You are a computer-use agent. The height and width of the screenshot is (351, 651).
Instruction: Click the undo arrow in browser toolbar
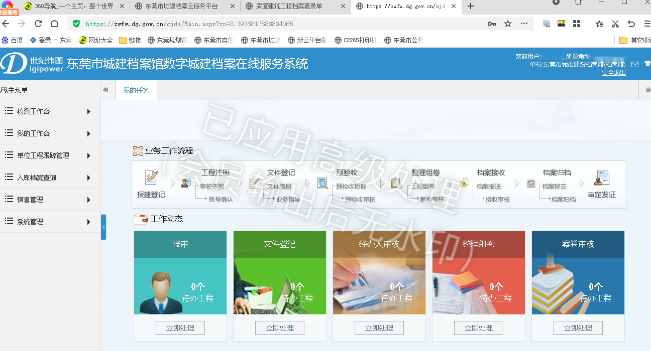point(631,24)
